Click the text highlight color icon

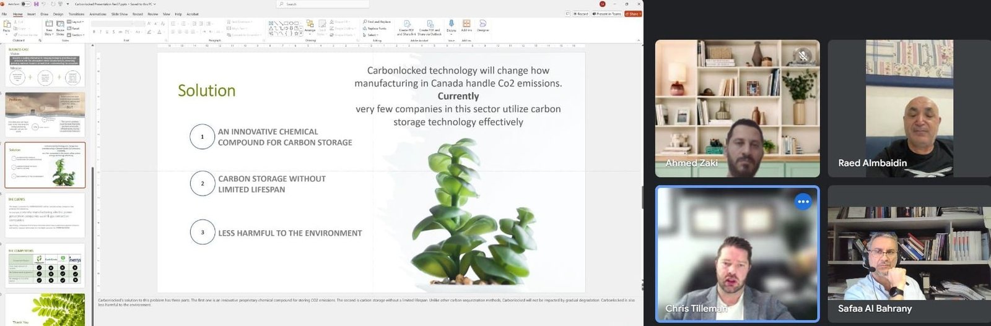click(x=149, y=32)
